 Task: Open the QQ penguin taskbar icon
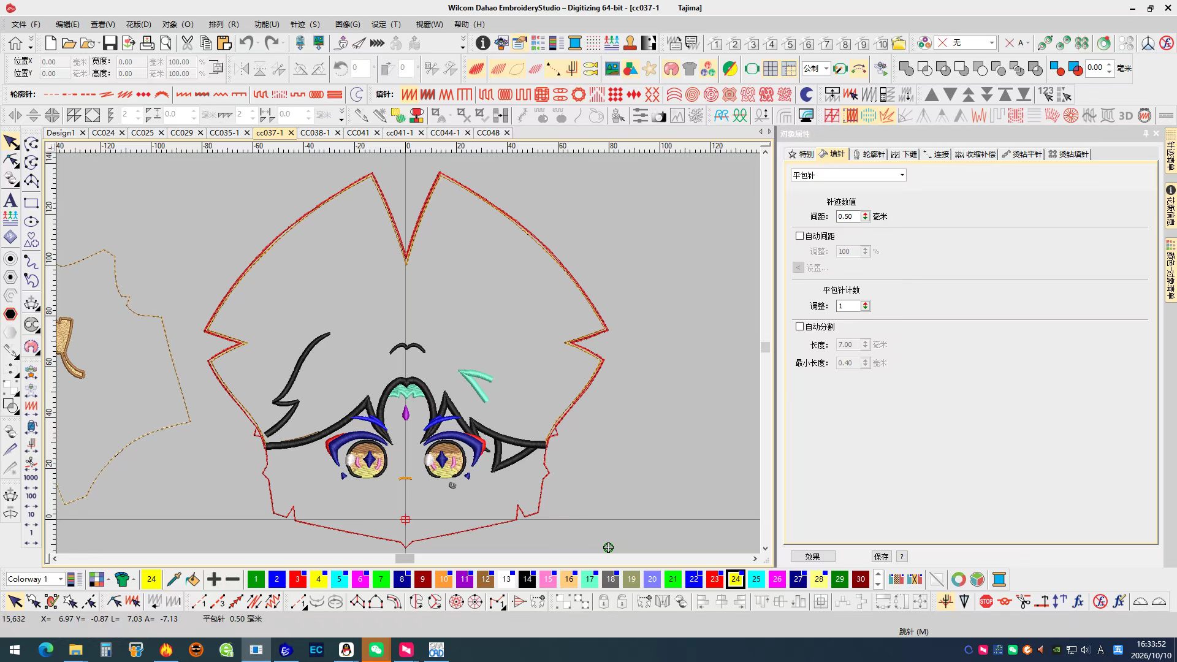pos(346,650)
